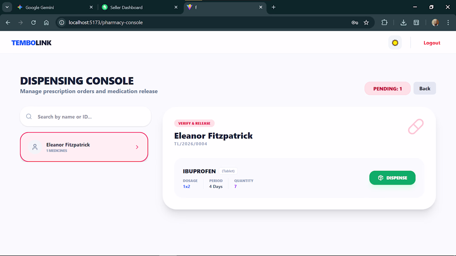Open the browser extensions puzzle icon
This screenshot has width=456, height=256.
click(x=384, y=22)
